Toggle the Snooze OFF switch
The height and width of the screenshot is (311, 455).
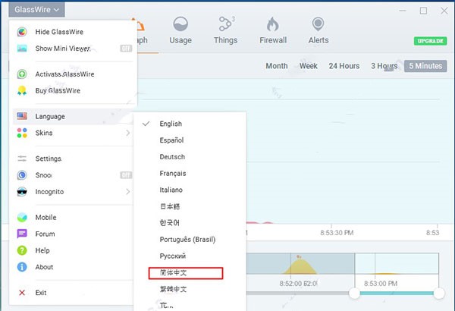point(126,175)
